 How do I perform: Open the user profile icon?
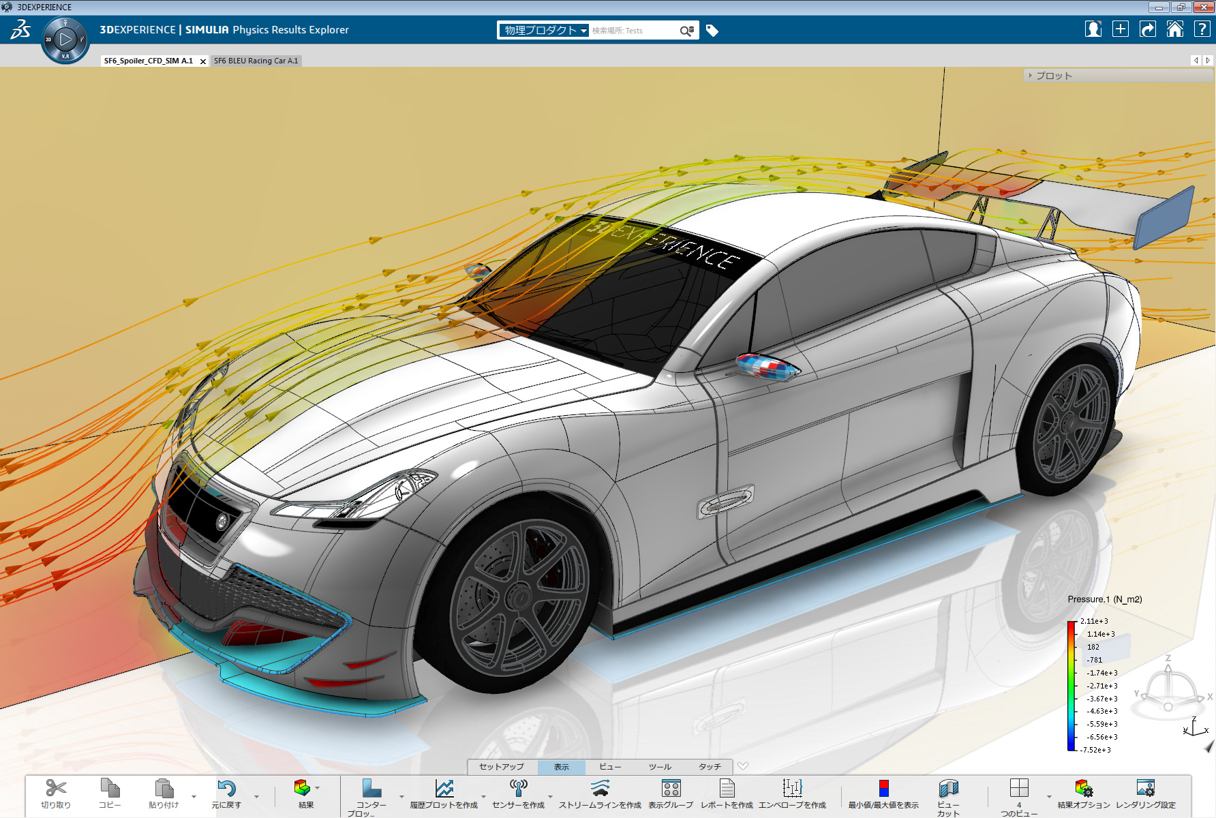(1093, 29)
